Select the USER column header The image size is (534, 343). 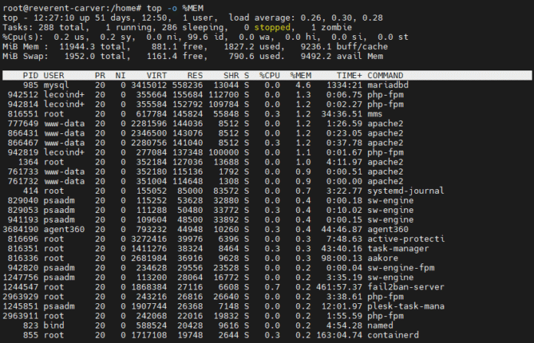pyautogui.click(x=54, y=76)
